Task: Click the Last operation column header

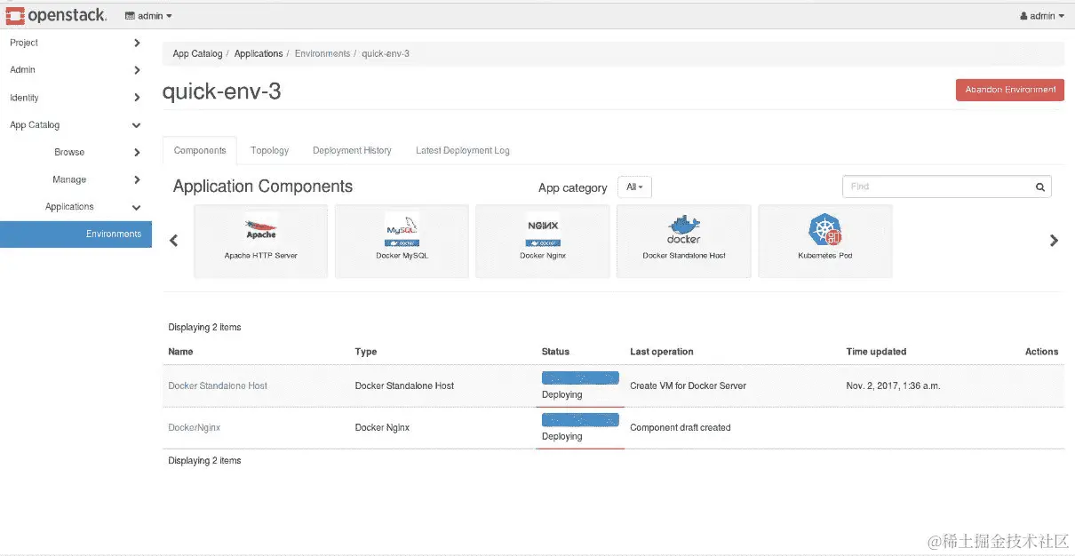Action: [662, 352]
